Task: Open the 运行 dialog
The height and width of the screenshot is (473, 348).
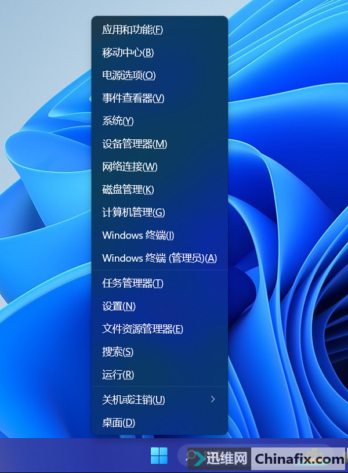Action: pyautogui.click(x=118, y=375)
